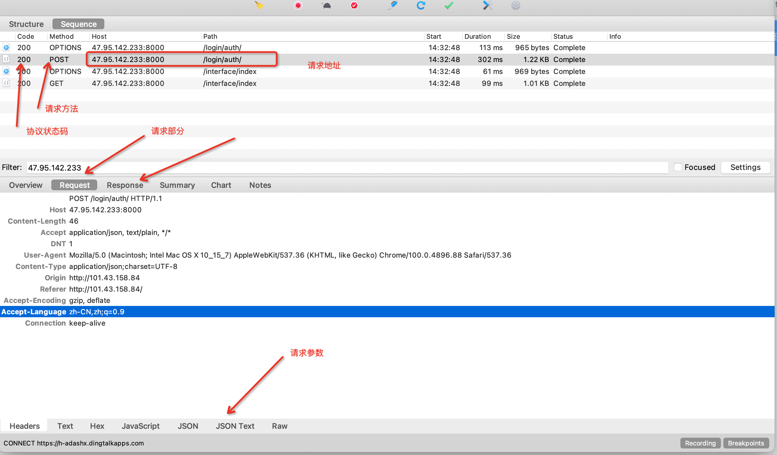
Task: Toggle the Breakpoints status button
Action: pyautogui.click(x=746, y=443)
